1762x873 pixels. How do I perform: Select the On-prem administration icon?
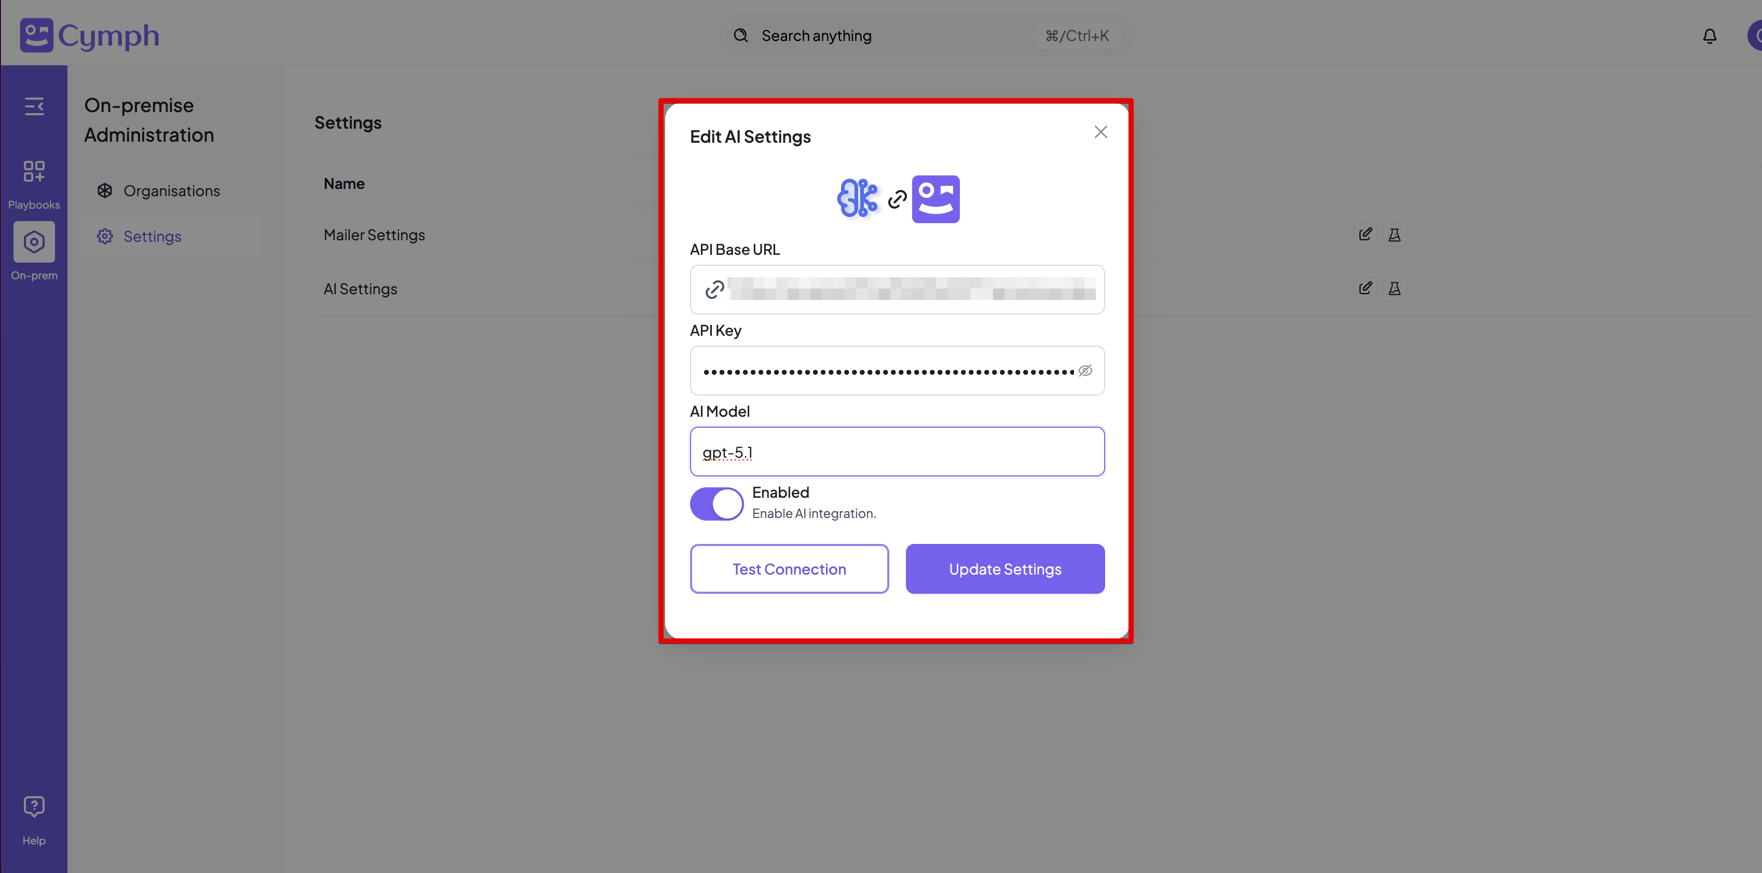coord(34,241)
